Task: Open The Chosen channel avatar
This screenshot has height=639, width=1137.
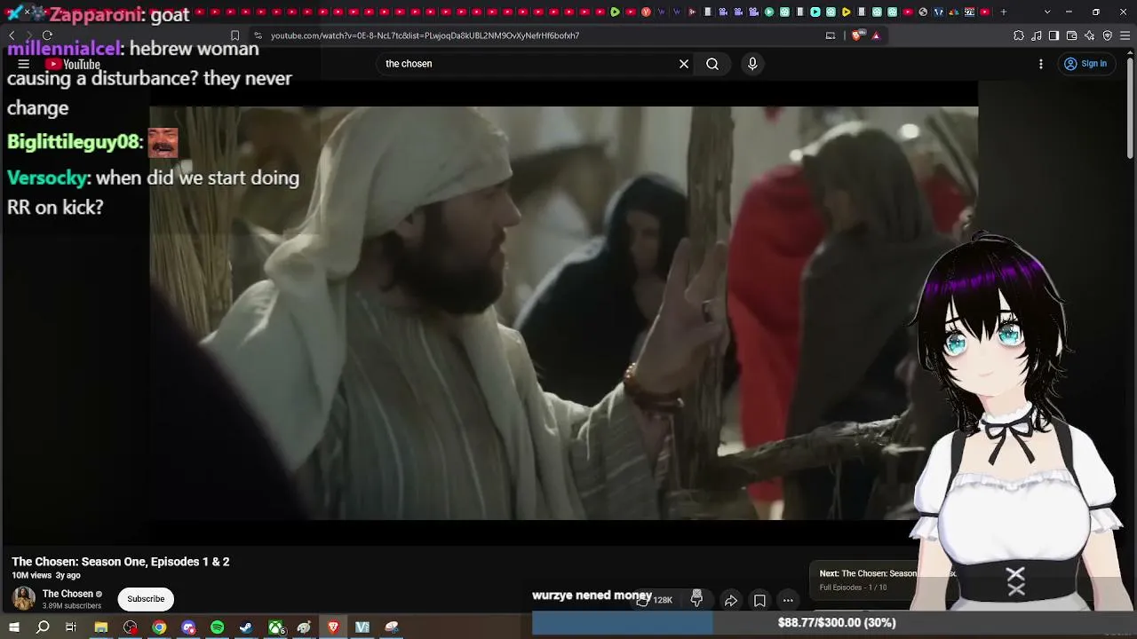Action: tap(24, 598)
